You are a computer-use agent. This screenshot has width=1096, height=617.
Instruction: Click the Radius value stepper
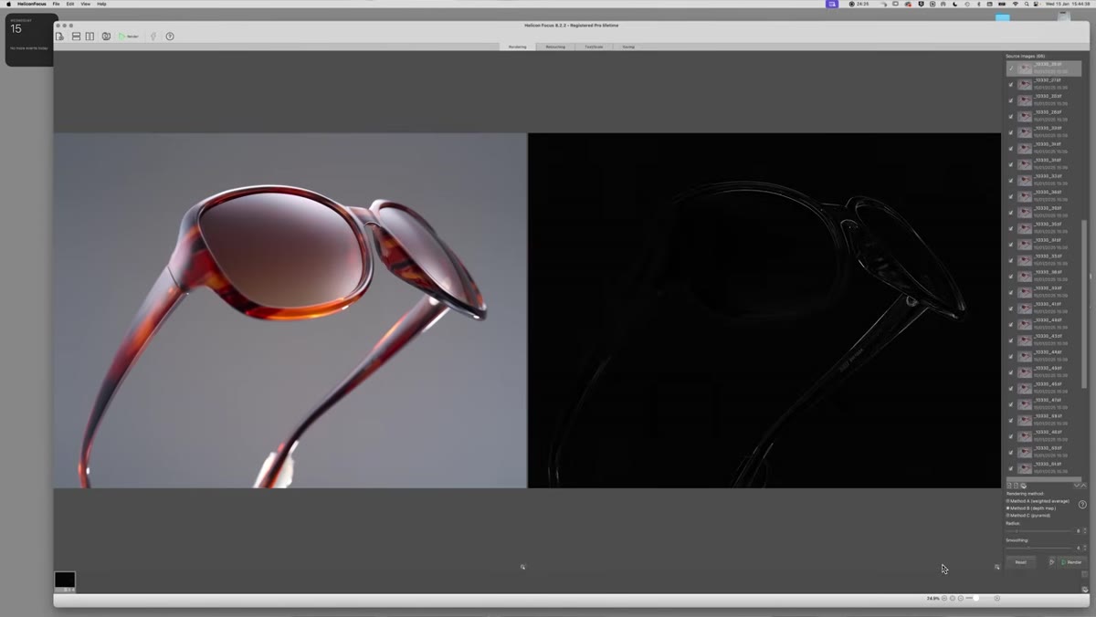(1085, 531)
